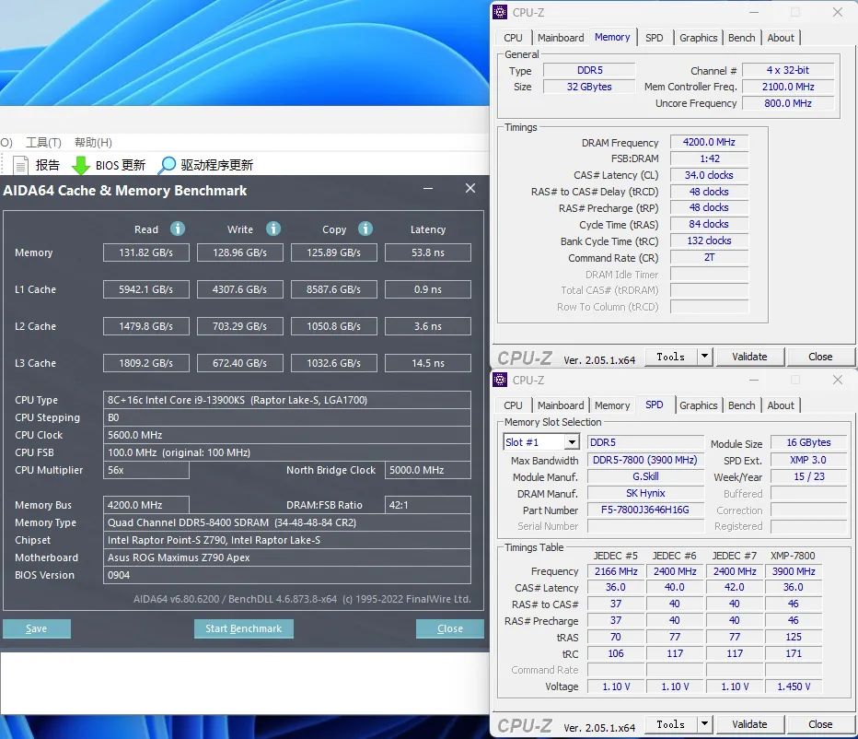Switch to the Mainboard tab

point(561,37)
